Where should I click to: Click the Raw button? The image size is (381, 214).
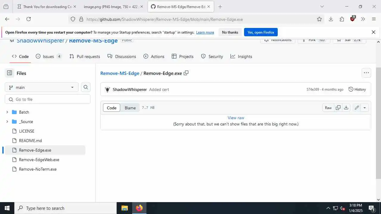328,108
